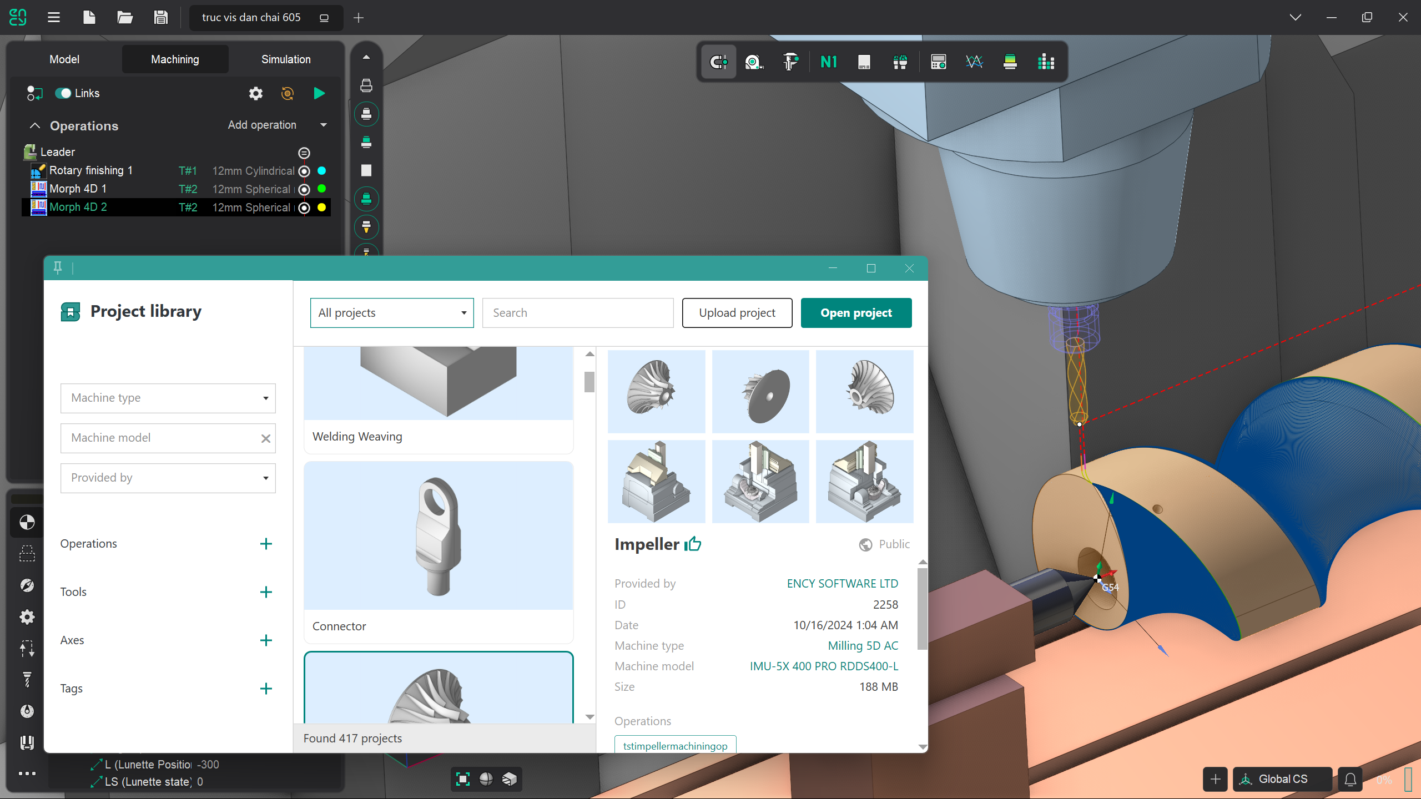
Task: Switch to the Simulation tab
Action: (x=286, y=59)
